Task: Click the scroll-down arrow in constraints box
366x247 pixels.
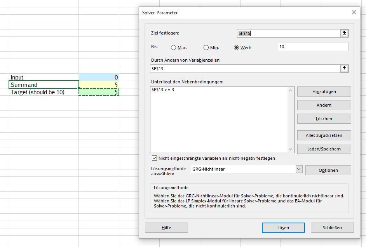Action: [x=290, y=149]
